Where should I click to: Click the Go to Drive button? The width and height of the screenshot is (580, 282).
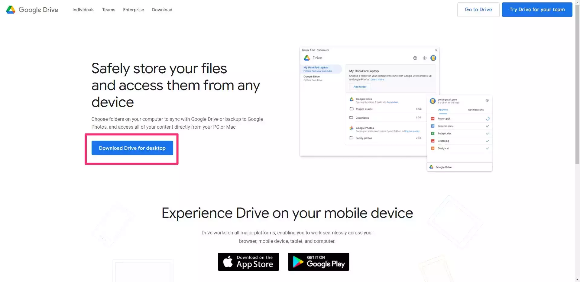(x=478, y=10)
